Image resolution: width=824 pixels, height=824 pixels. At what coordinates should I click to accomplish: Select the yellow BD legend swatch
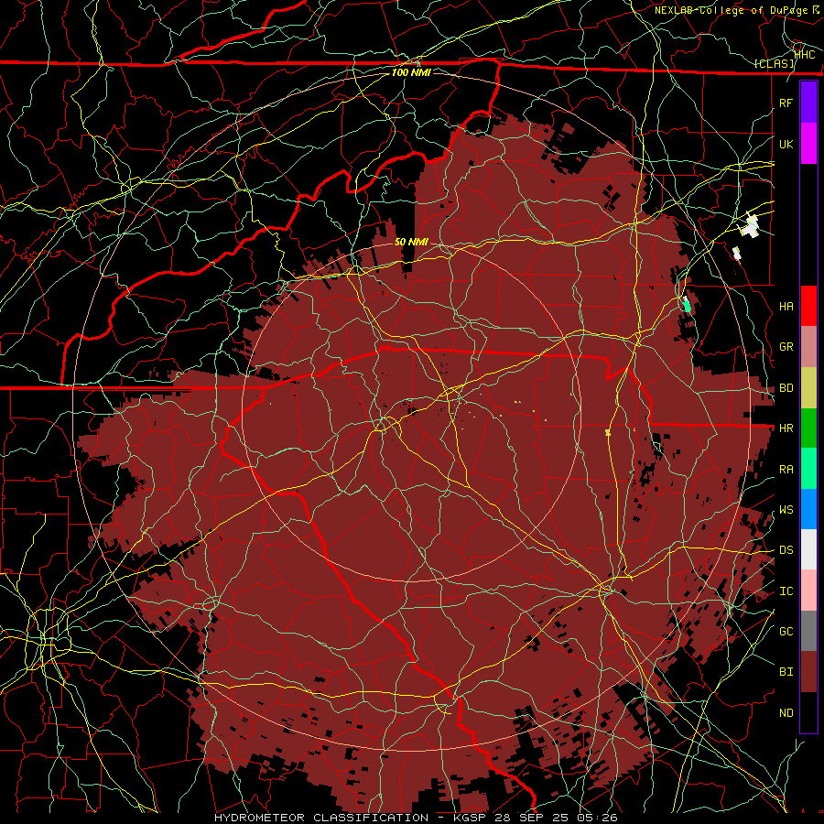808,387
